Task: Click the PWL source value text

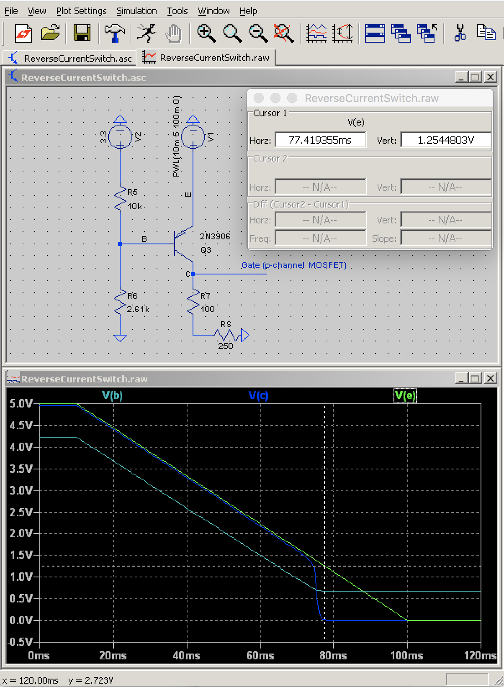Action: point(176,136)
